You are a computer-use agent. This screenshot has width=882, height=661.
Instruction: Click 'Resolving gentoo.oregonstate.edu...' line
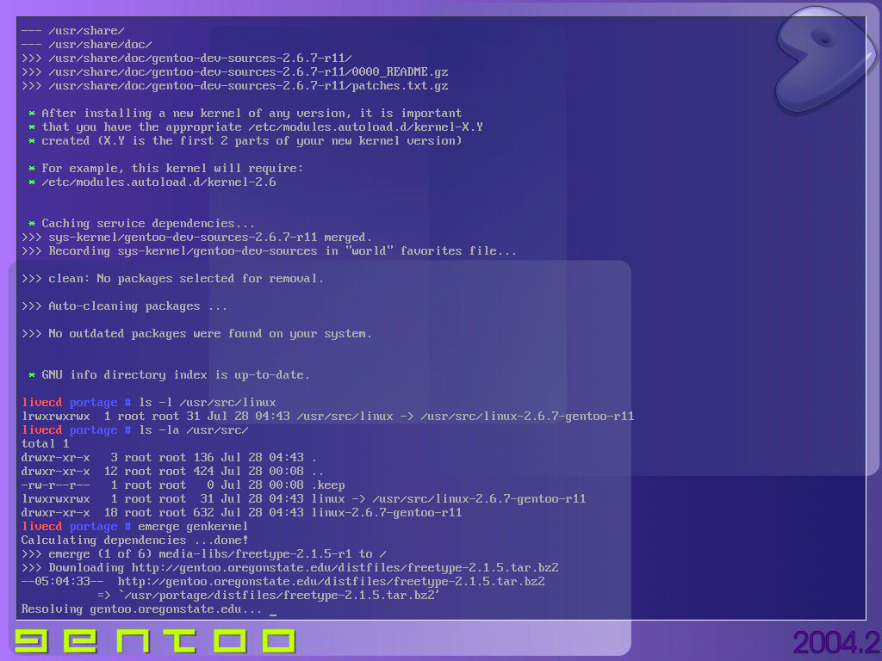click(142, 609)
